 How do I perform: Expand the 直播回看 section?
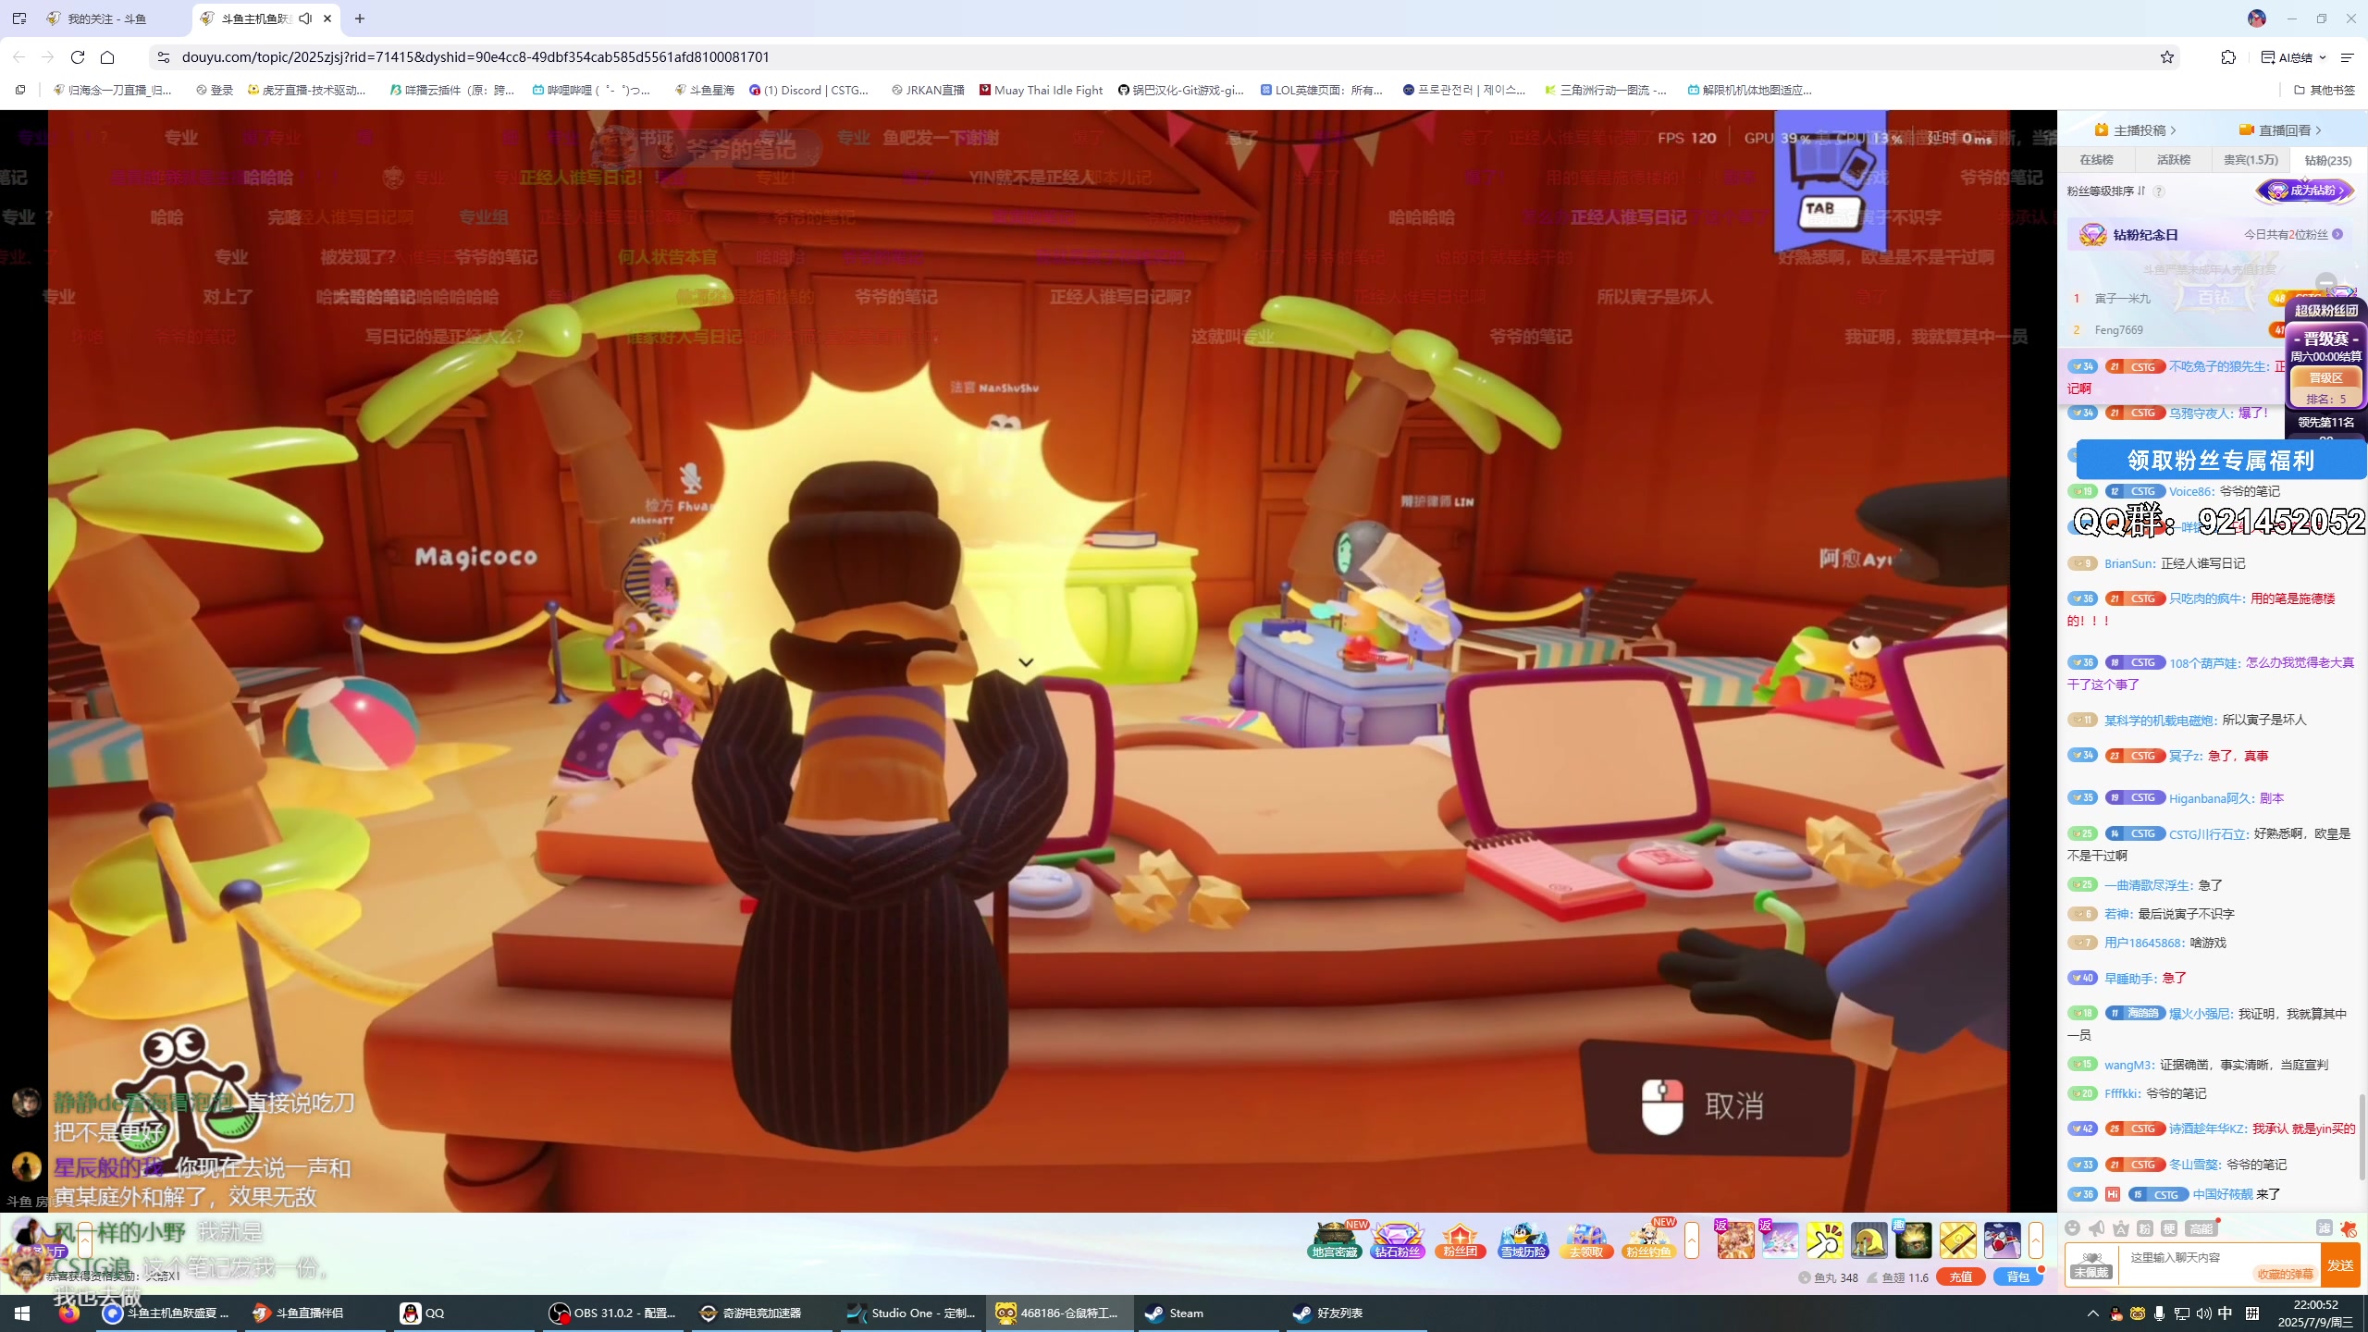[2281, 130]
